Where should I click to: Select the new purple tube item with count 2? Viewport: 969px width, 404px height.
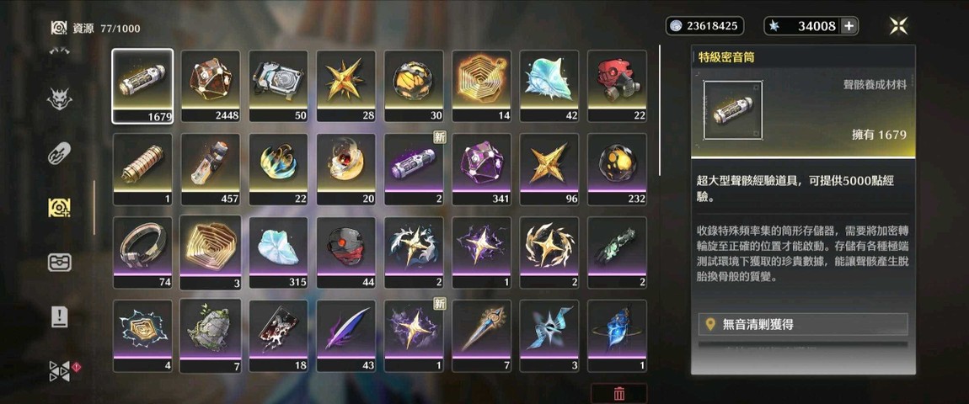pyautogui.click(x=414, y=169)
